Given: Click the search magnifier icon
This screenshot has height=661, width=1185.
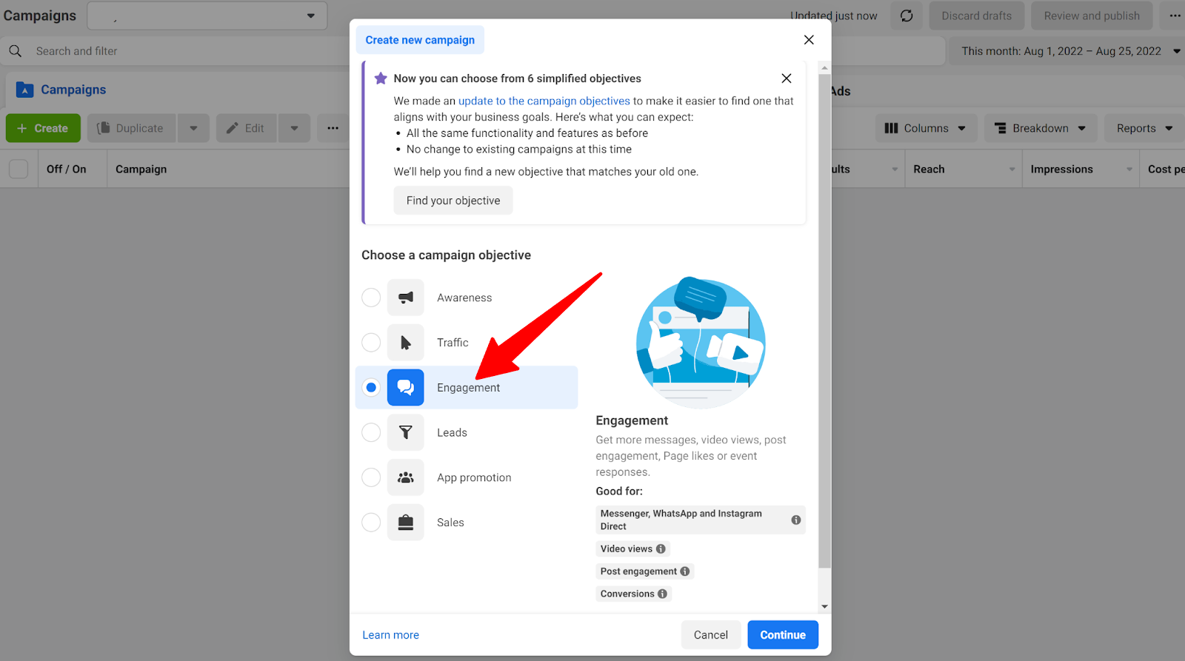Looking at the screenshot, I should click(16, 51).
